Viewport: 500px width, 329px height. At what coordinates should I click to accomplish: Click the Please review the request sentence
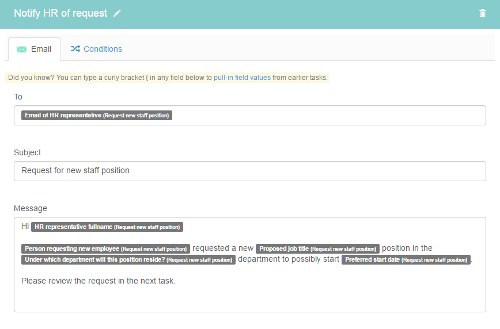point(98,281)
